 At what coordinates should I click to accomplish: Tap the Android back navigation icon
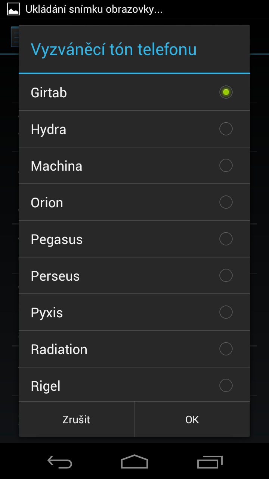point(60,462)
